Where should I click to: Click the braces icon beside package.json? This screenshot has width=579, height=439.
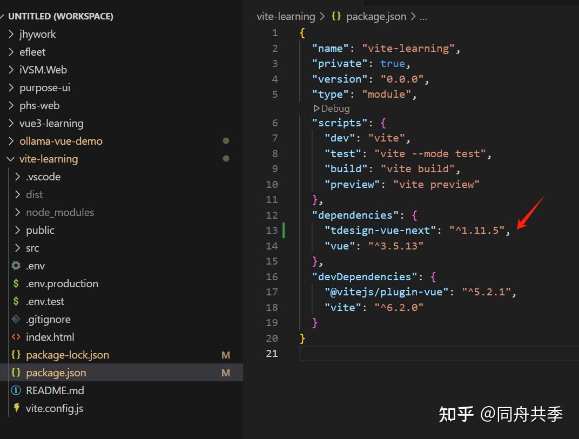pyautogui.click(x=16, y=372)
